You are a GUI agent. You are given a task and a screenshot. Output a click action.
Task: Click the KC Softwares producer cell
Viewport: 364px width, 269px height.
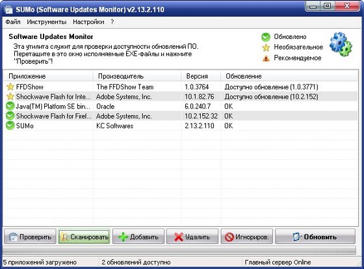[x=114, y=126]
